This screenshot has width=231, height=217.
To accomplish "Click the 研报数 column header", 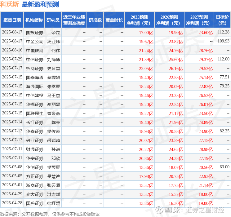I will click(95, 20).
